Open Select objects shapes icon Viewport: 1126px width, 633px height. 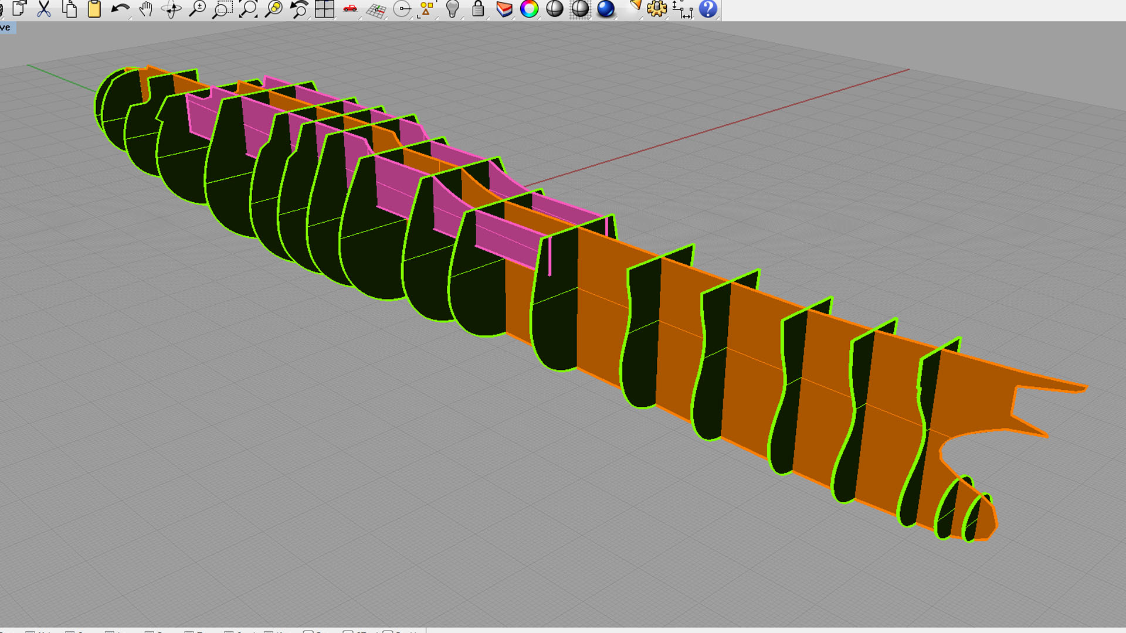[x=427, y=9]
